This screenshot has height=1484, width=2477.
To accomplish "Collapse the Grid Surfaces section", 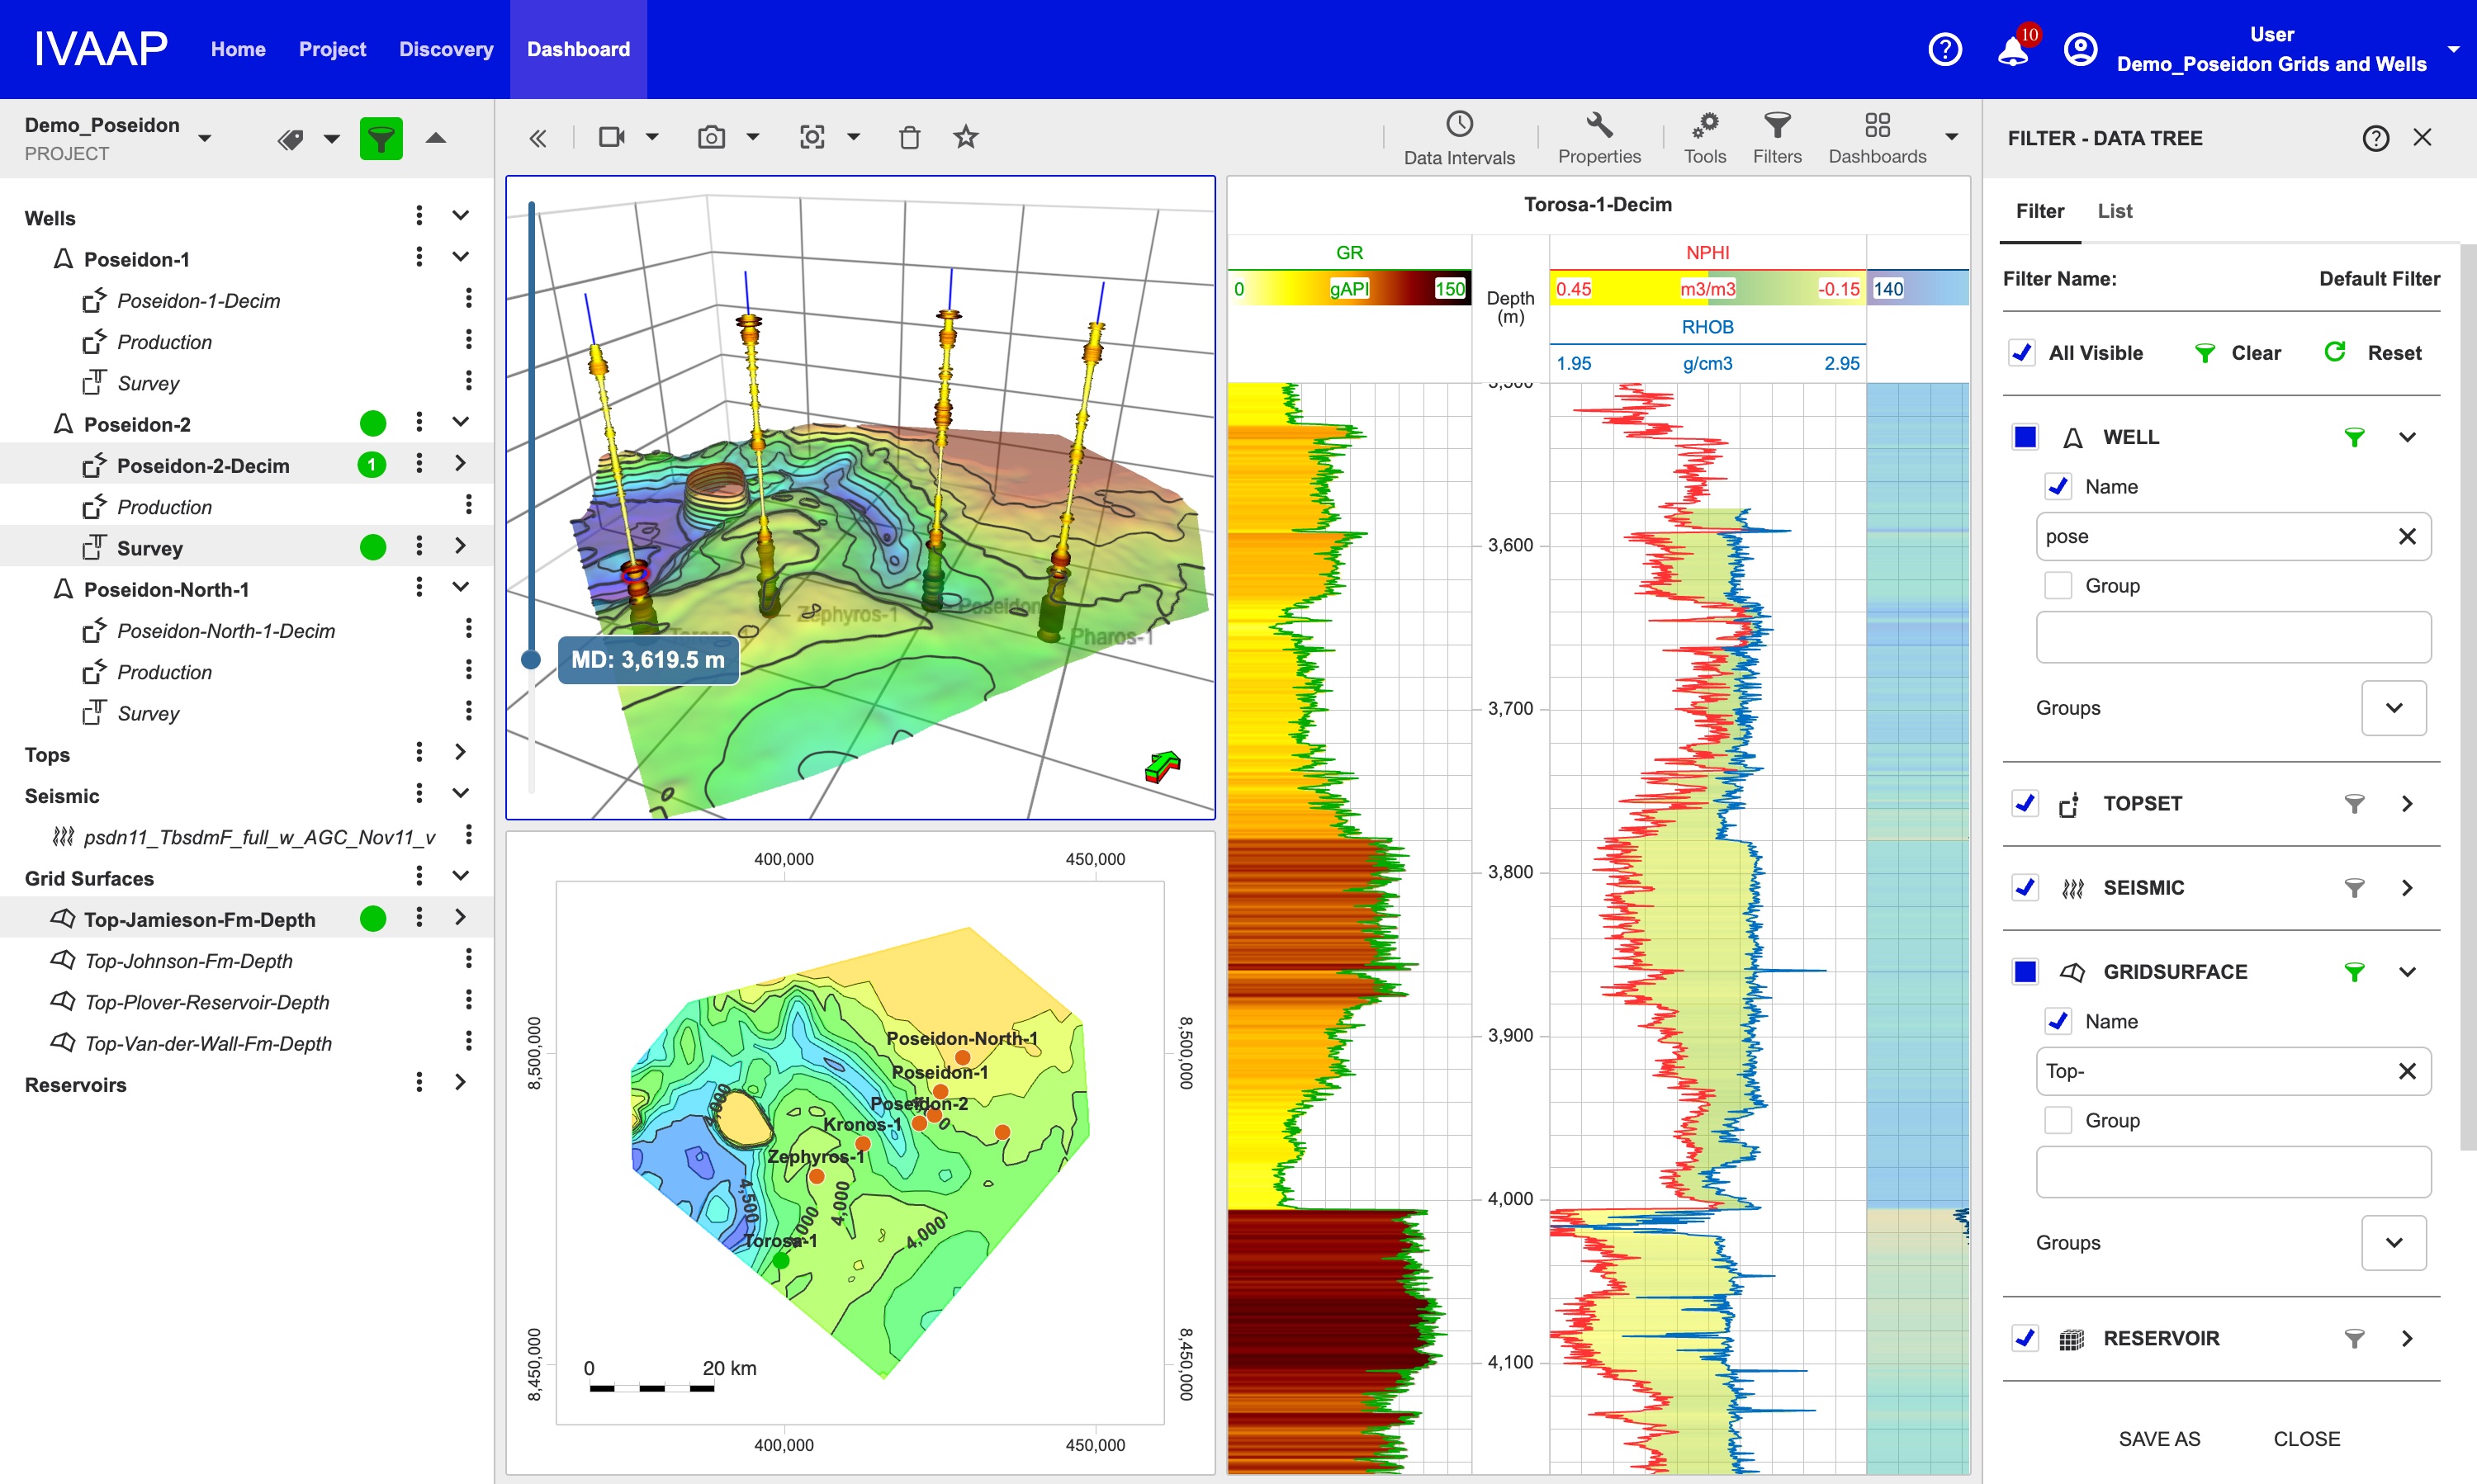I will (460, 876).
